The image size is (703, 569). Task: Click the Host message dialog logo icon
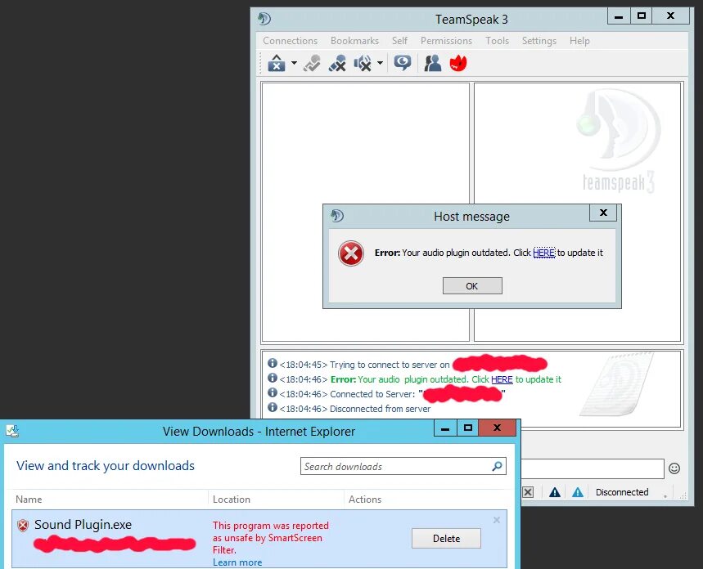[x=336, y=216]
